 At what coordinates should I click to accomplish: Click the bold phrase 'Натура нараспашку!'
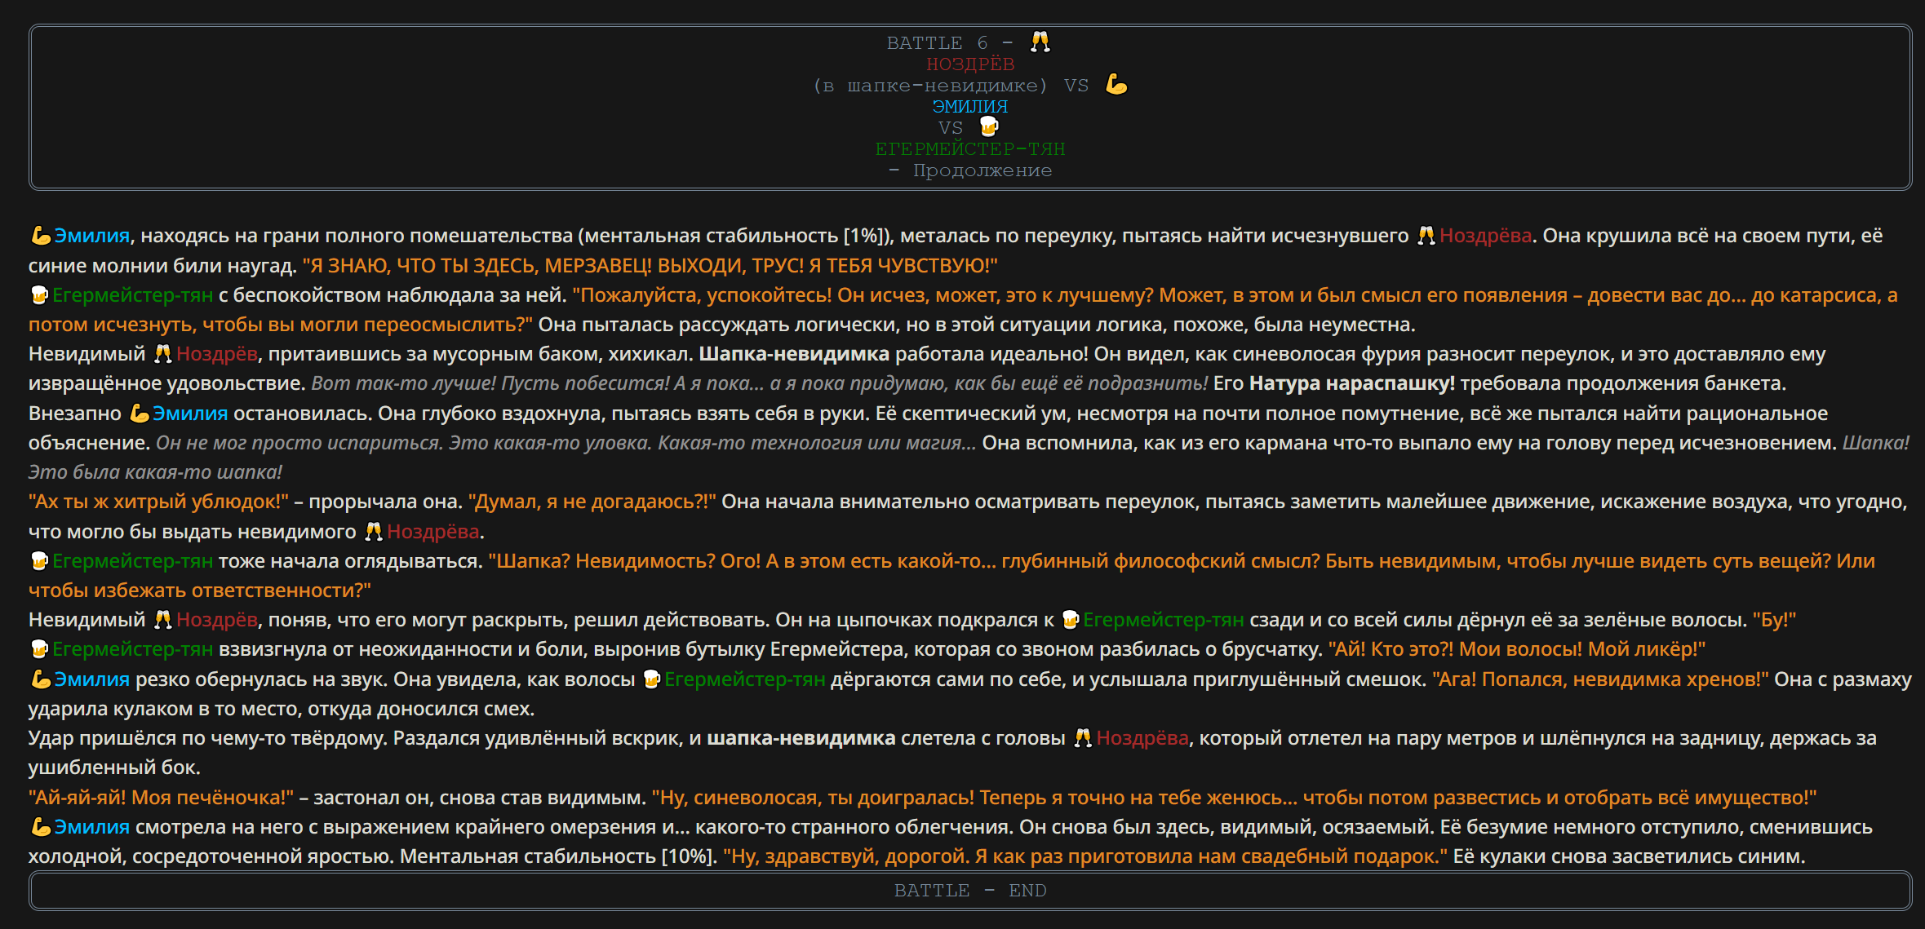point(1352,383)
